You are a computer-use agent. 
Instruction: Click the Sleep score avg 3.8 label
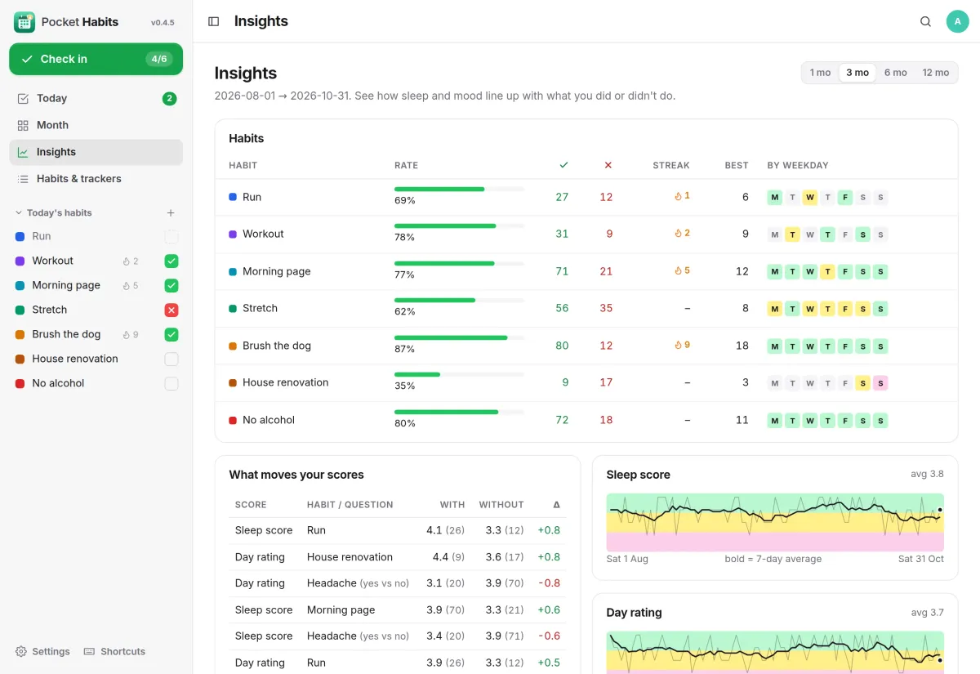[927, 474]
